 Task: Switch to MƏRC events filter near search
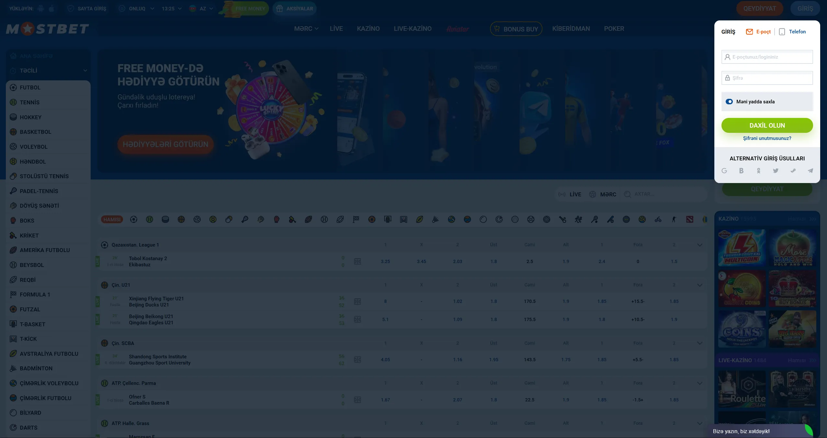pyautogui.click(x=603, y=194)
